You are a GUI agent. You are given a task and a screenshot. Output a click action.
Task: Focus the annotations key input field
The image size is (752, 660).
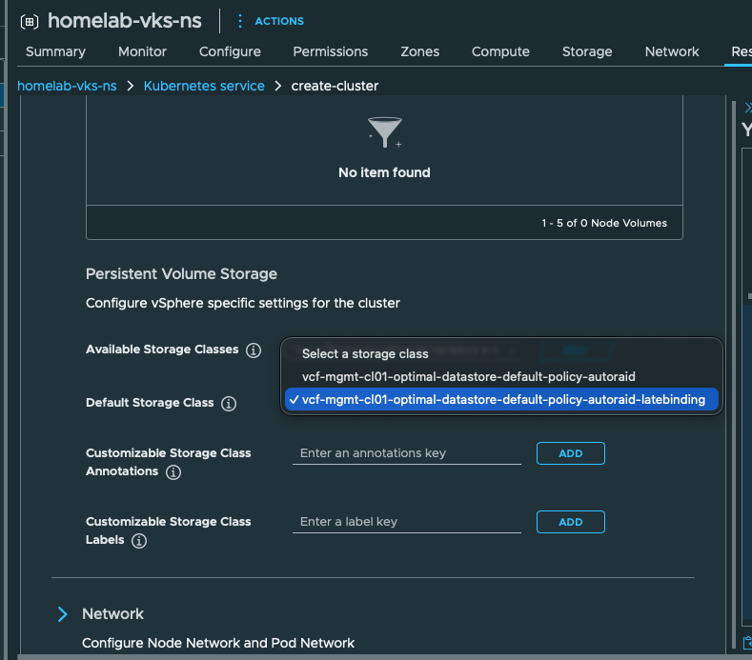pyautogui.click(x=407, y=453)
